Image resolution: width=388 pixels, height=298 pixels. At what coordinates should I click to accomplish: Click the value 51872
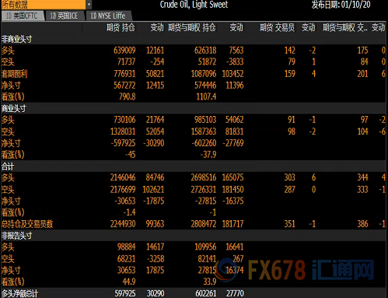coord(207,61)
